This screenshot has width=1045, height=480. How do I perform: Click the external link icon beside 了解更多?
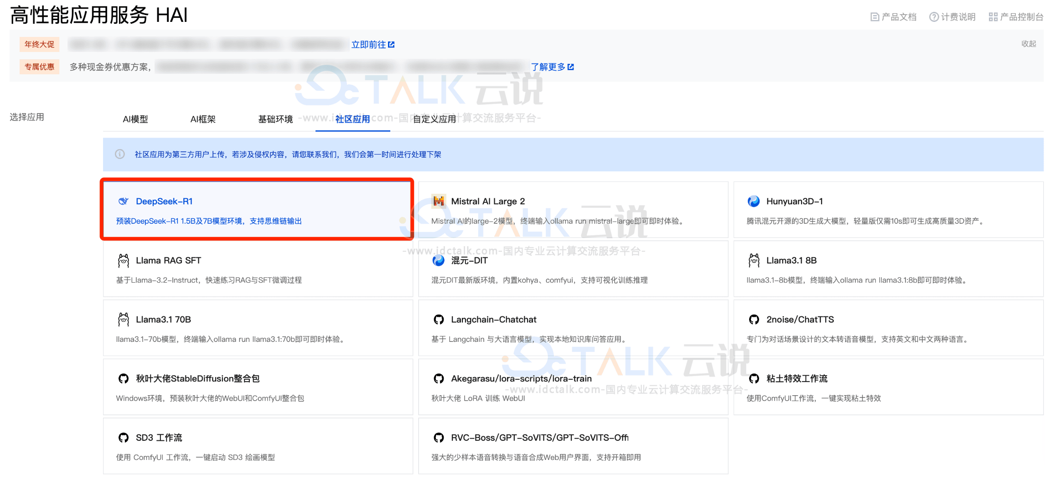pyautogui.click(x=571, y=67)
